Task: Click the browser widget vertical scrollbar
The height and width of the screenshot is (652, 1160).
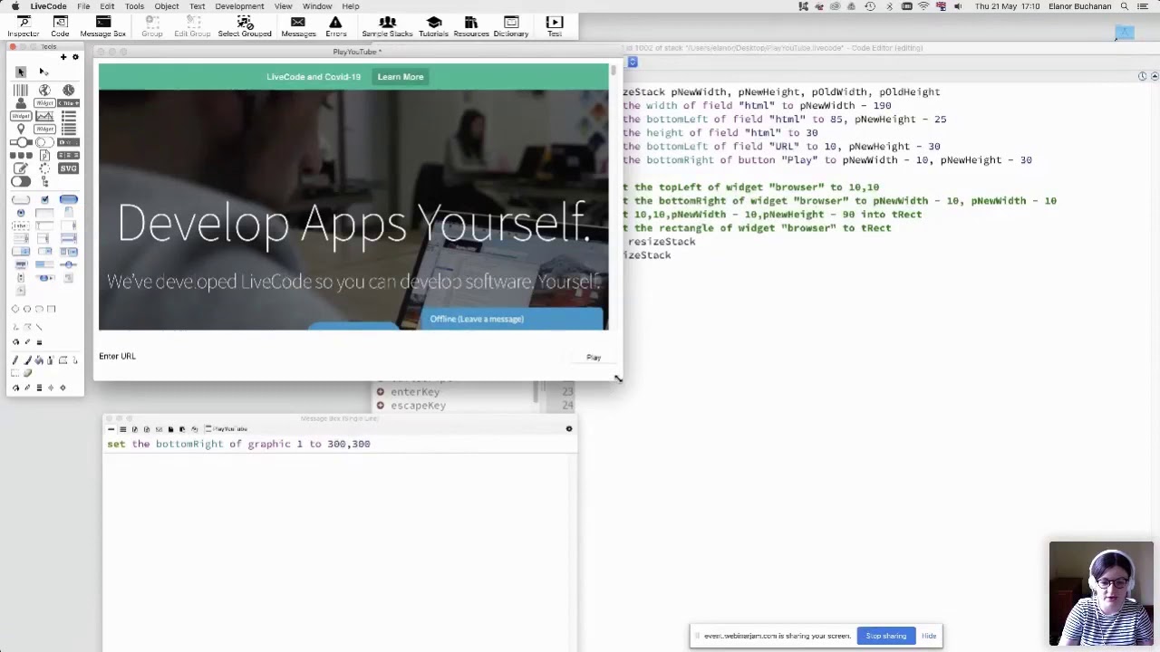Action: tap(613, 70)
